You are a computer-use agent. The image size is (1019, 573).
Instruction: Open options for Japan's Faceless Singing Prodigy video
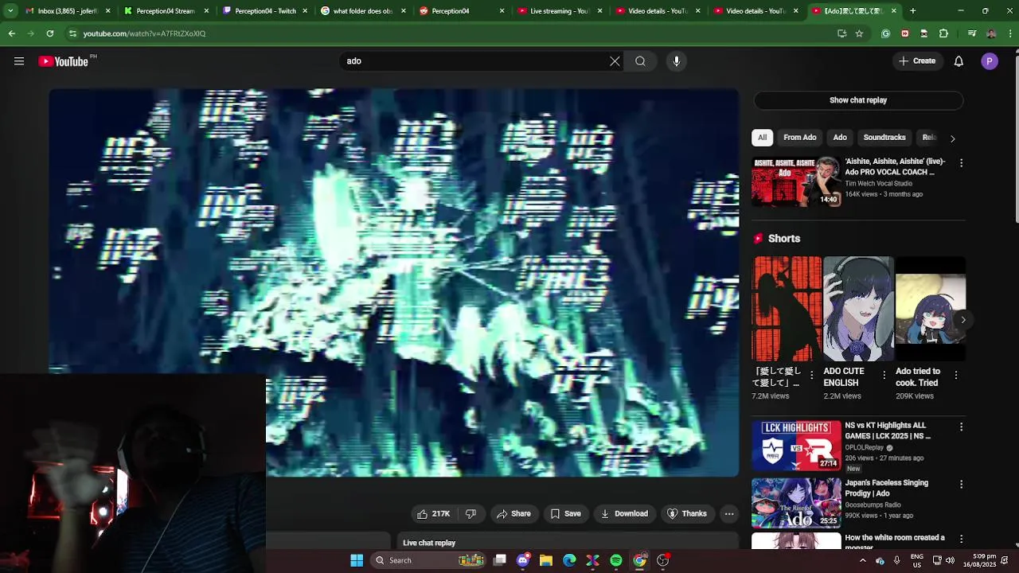point(961,485)
